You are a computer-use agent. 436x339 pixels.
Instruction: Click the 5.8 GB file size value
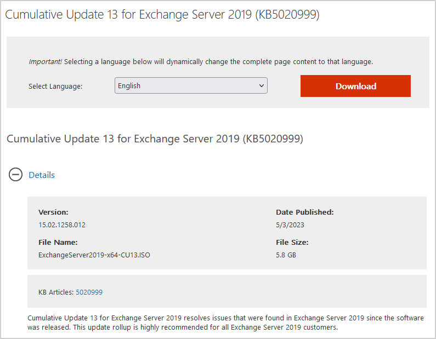286,255
